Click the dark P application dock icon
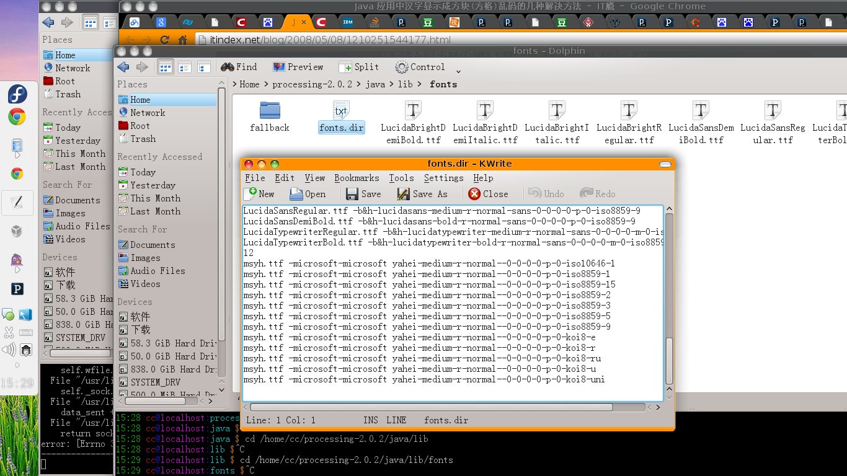 coord(17,289)
